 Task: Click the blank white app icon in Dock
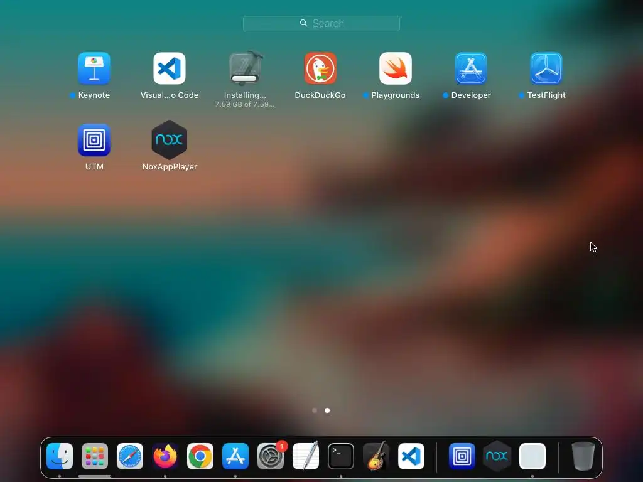532,456
